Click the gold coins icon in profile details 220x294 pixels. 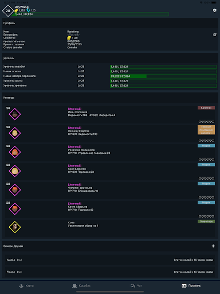coord(69,38)
